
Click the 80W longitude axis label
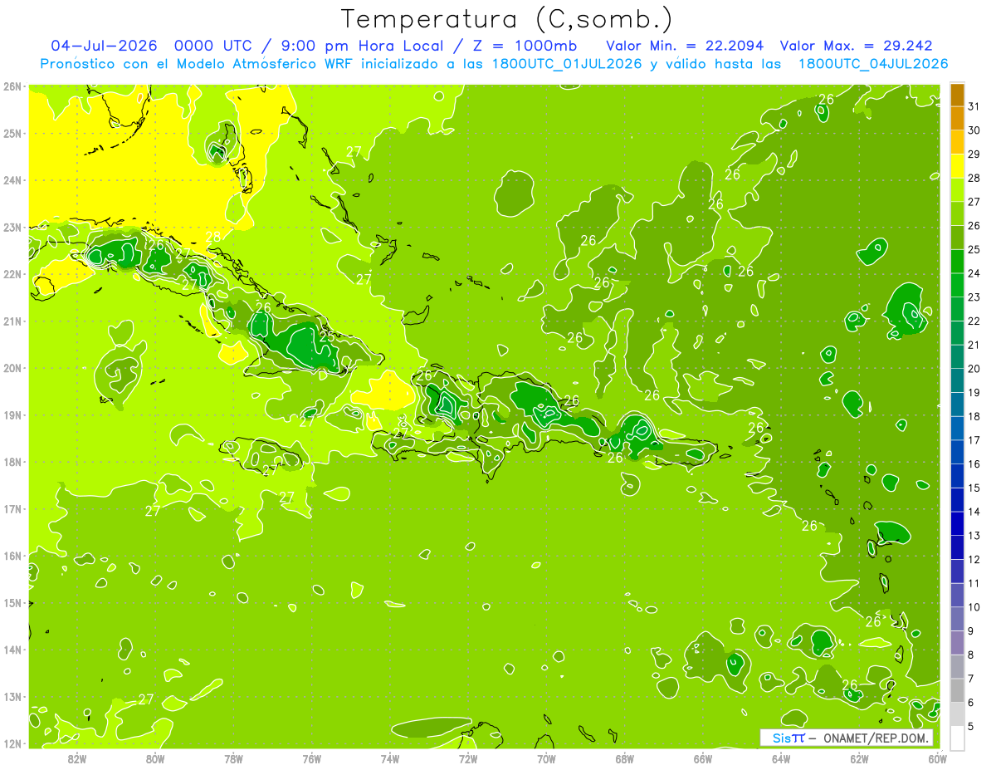155,758
